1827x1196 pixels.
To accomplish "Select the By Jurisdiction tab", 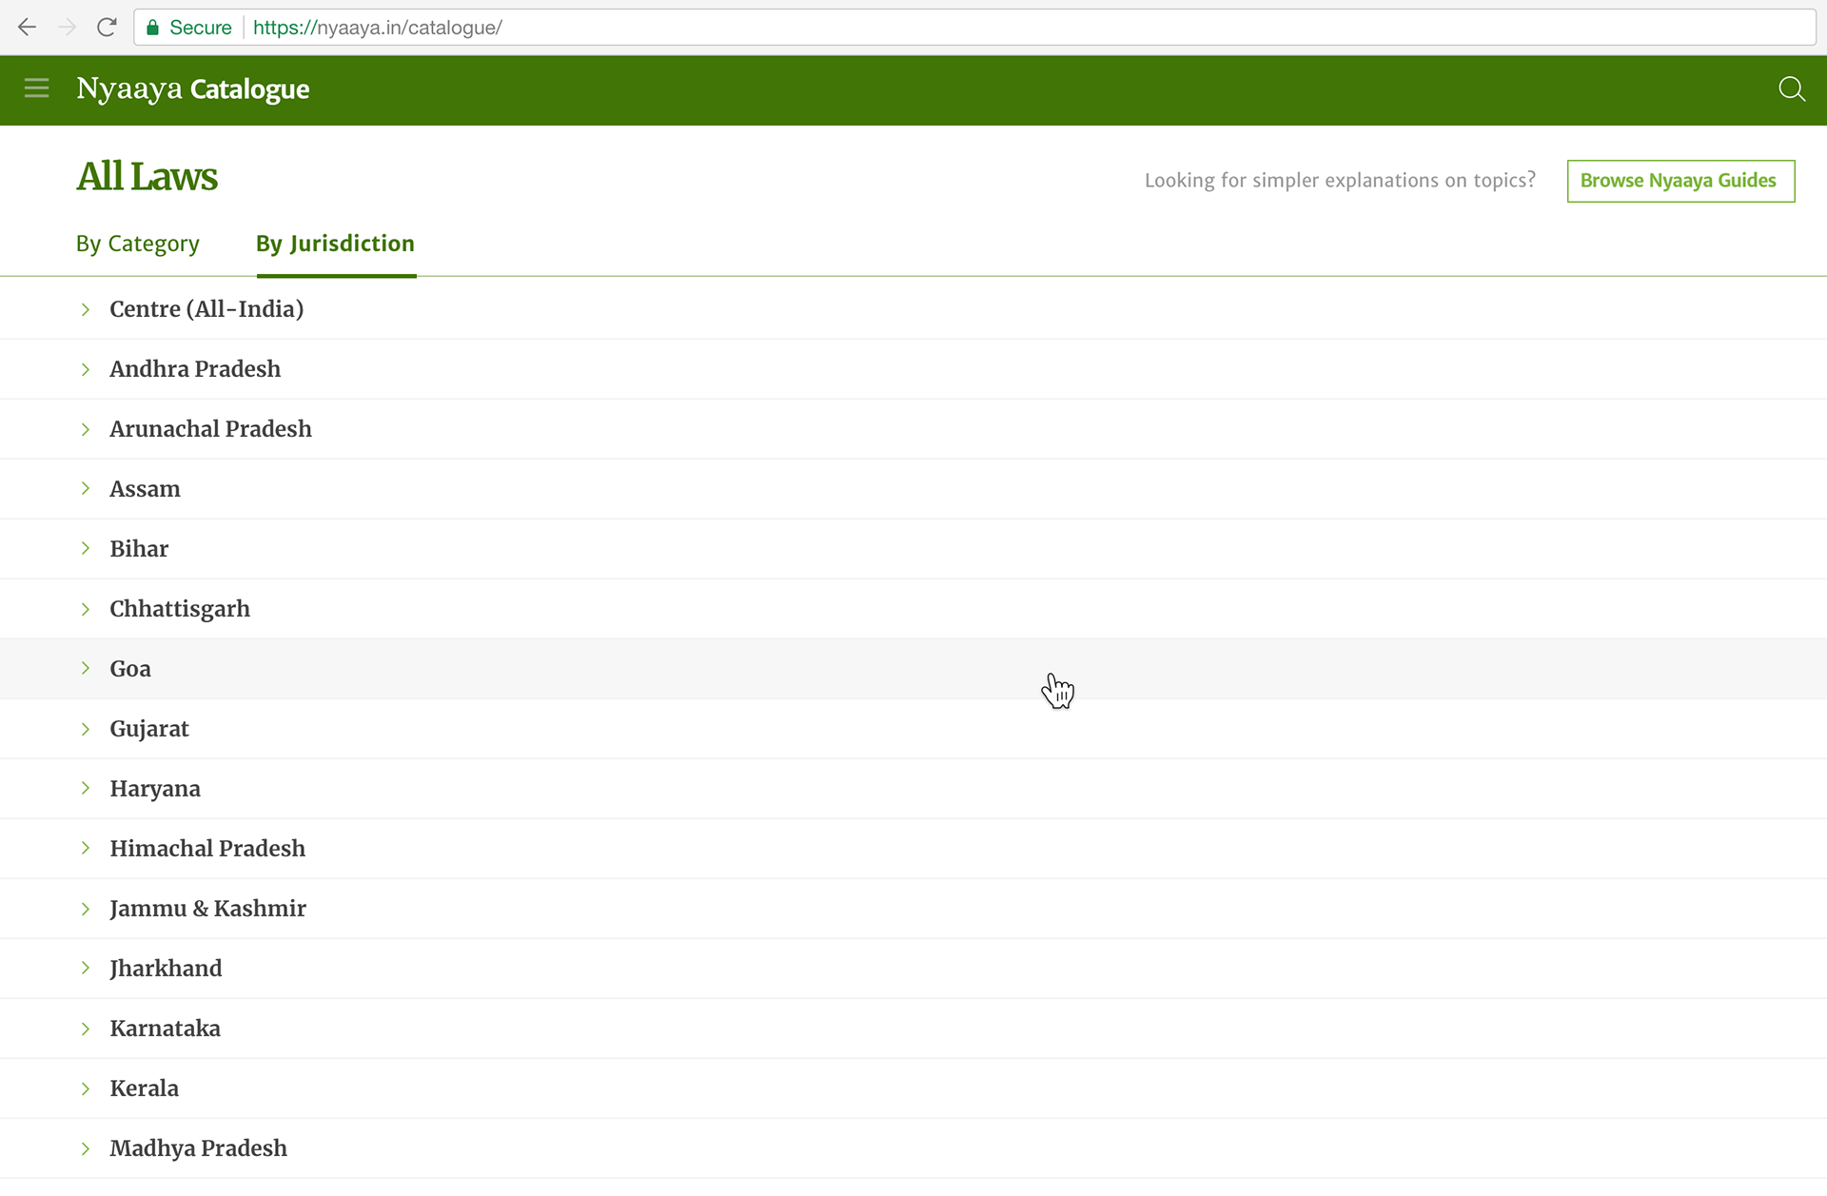I will [335, 244].
